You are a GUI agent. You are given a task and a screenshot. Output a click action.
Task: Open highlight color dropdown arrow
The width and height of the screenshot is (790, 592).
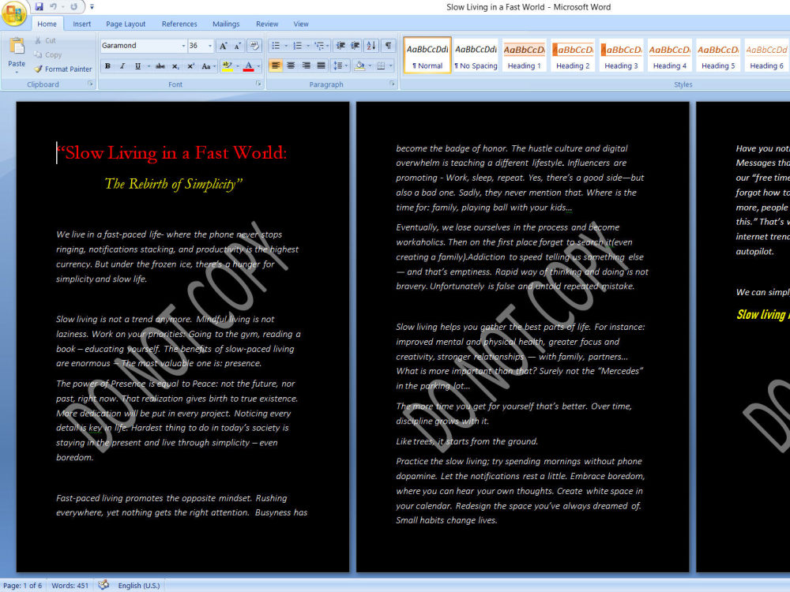click(237, 66)
